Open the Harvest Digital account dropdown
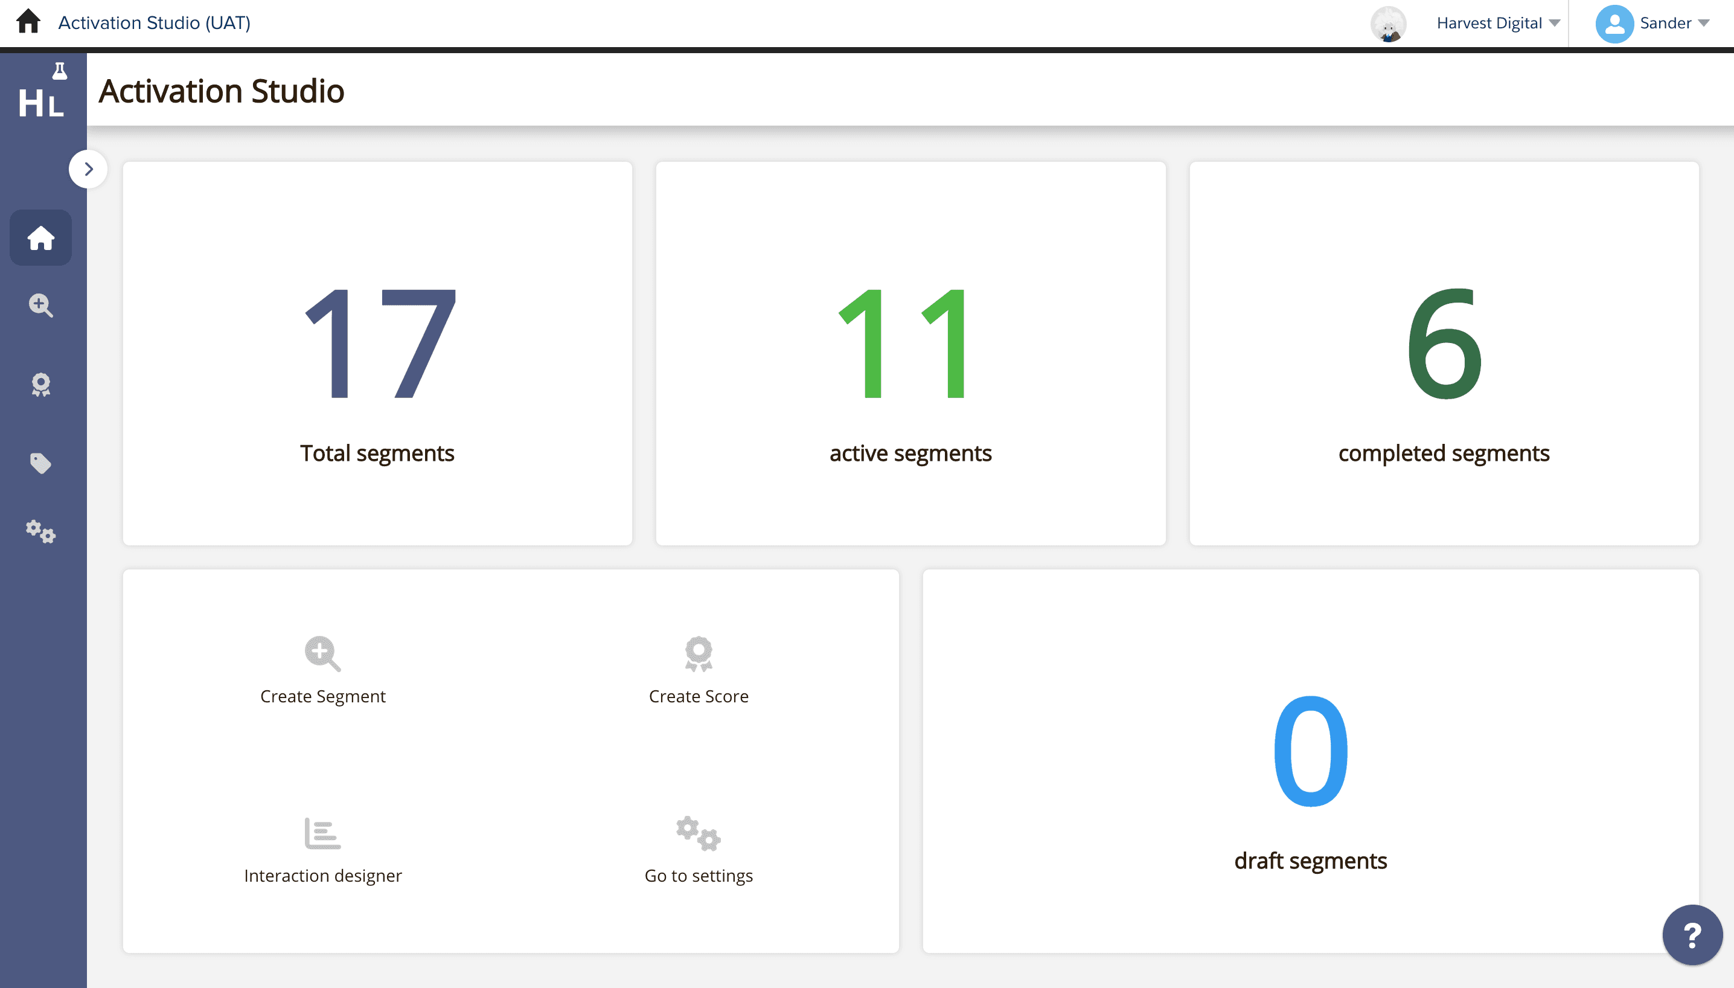Viewport: 1734px width, 988px height. click(x=1497, y=23)
